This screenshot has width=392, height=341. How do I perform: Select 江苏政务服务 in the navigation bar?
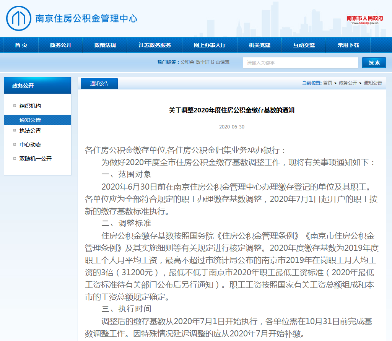tap(155, 45)
